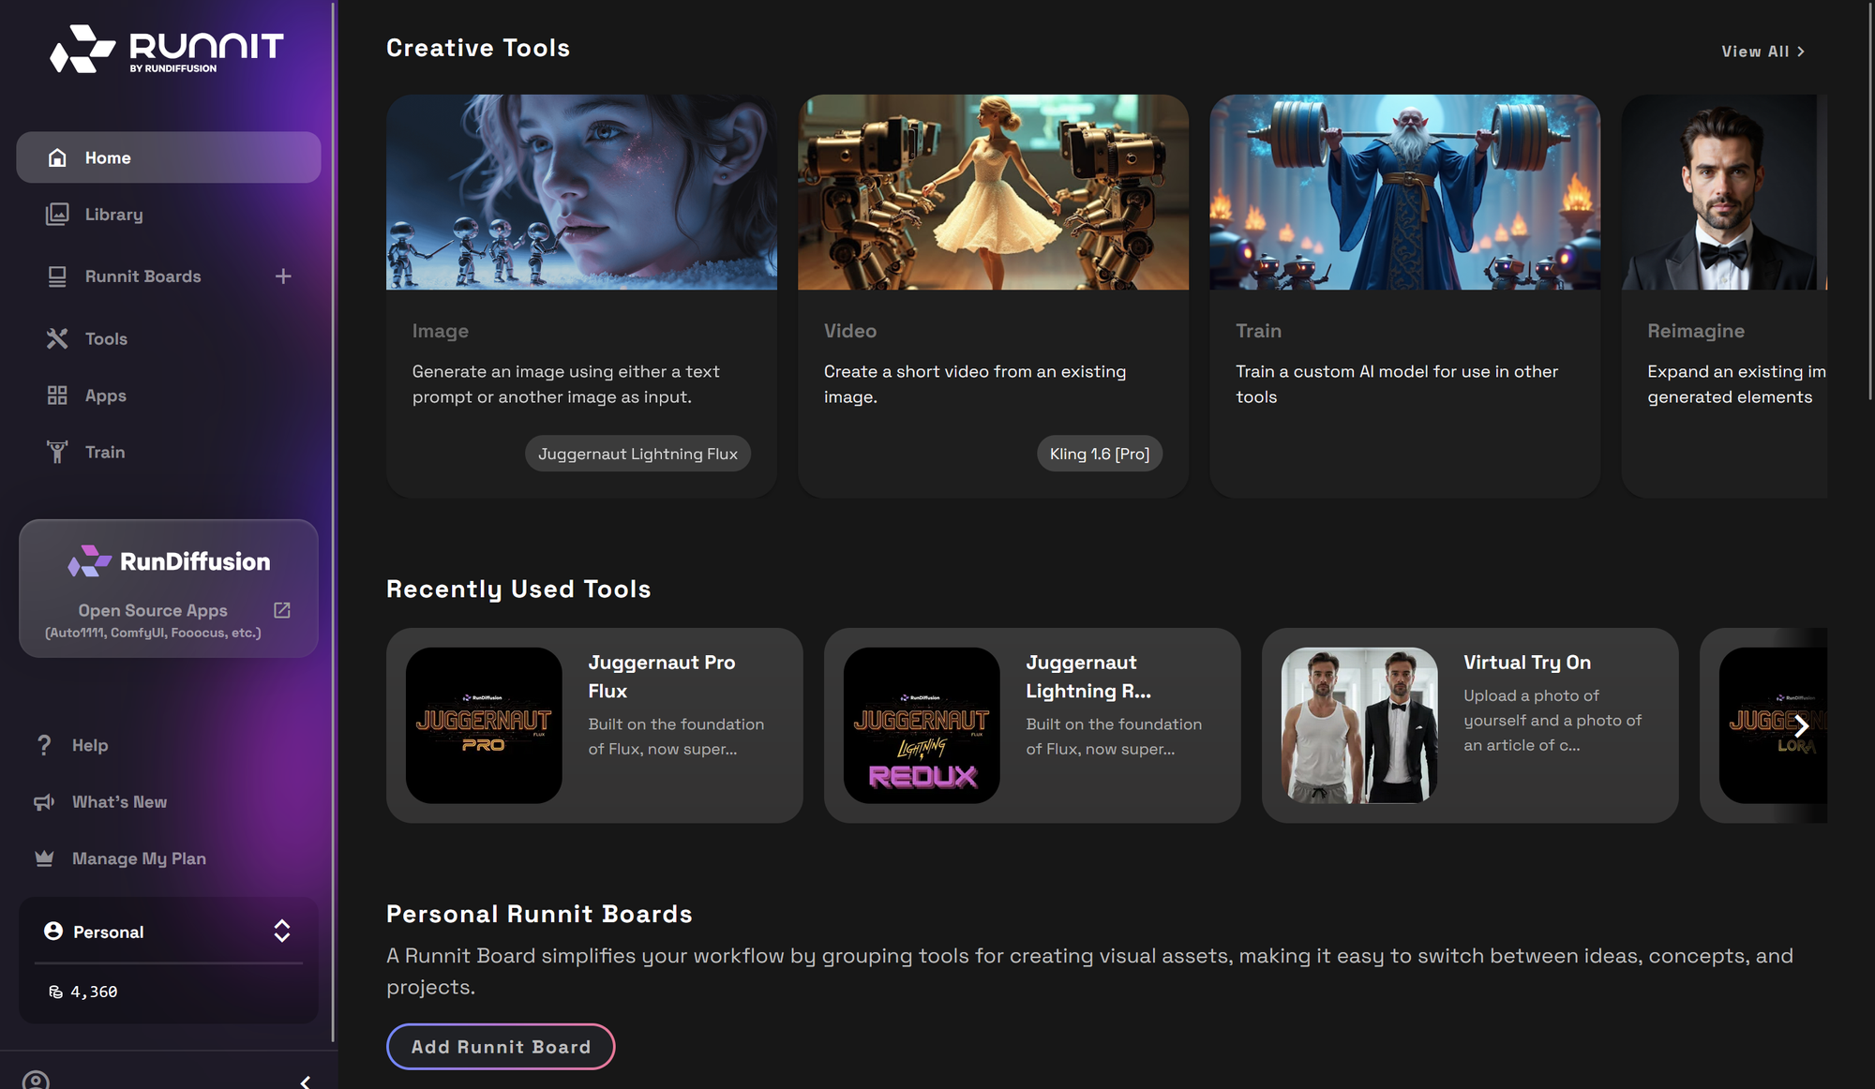Click the What's New megaphone icon
The height and width of the screenshot is (1089, 1875).
click(44, 802)
